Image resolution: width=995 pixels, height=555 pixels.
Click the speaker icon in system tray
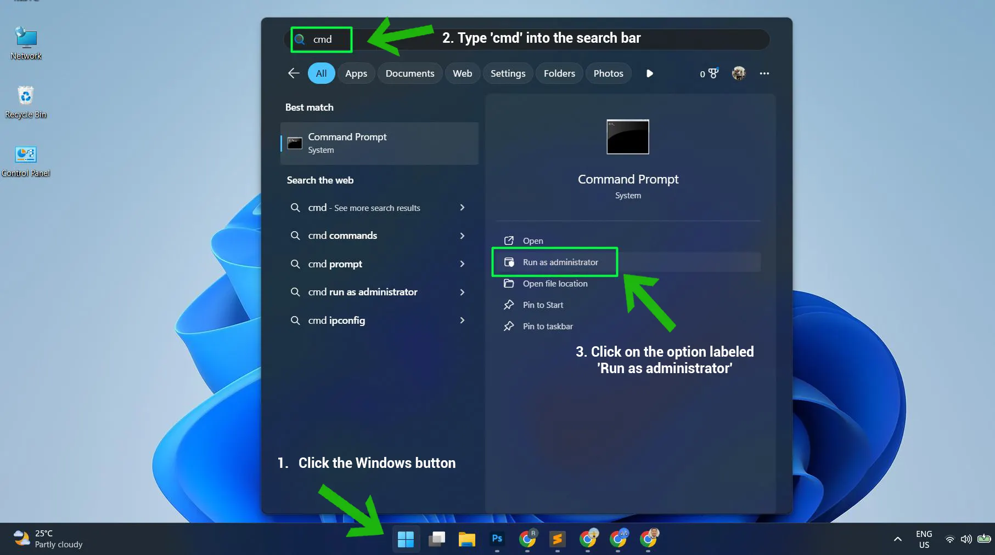(x=966, y=539)
